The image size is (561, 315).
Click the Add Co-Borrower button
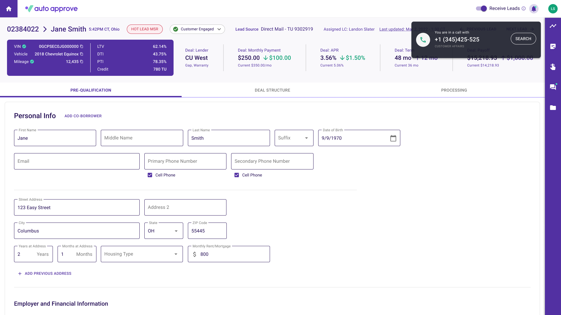coord(83,116)
